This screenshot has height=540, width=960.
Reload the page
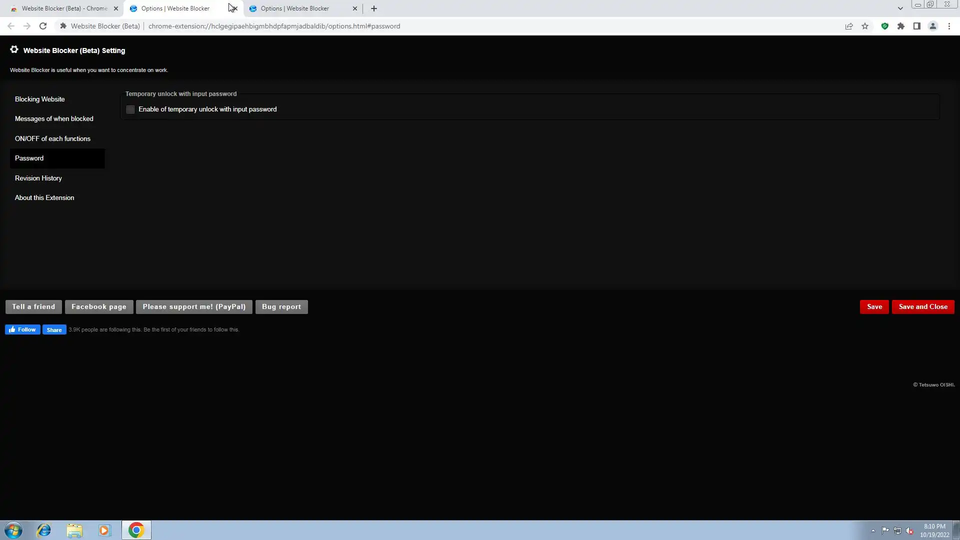pyautogui.click(x=43, y=26)
